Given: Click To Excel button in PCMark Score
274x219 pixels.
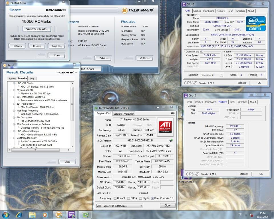Looking at the screenshot, I should click(x=37, y=46).
